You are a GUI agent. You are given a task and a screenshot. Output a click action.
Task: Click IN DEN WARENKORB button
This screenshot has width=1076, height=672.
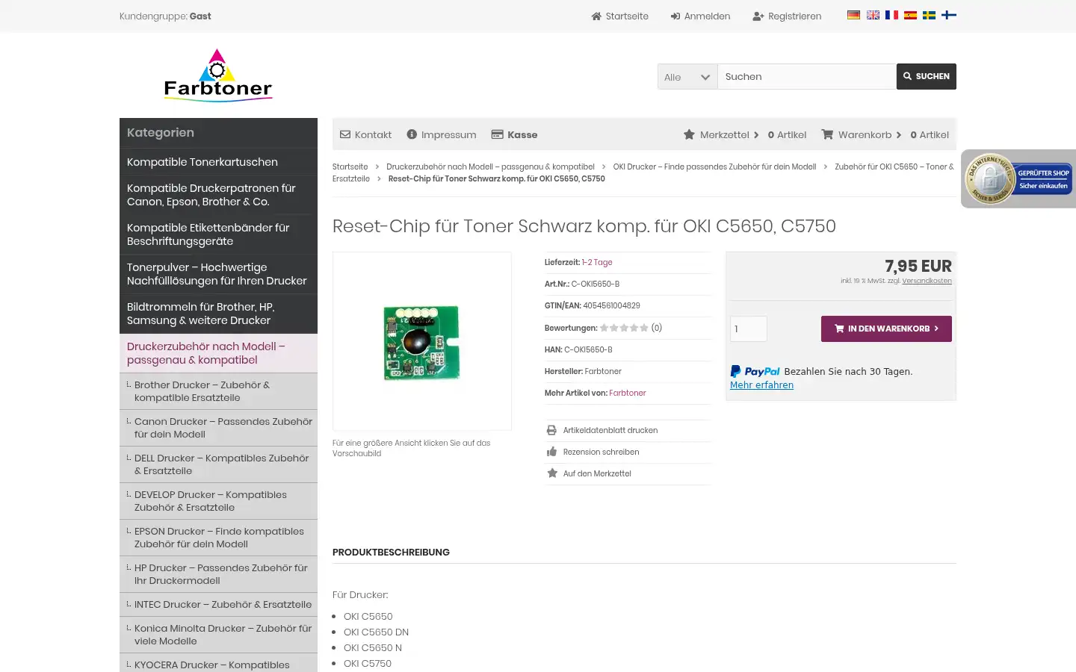[x=886, y=329]
